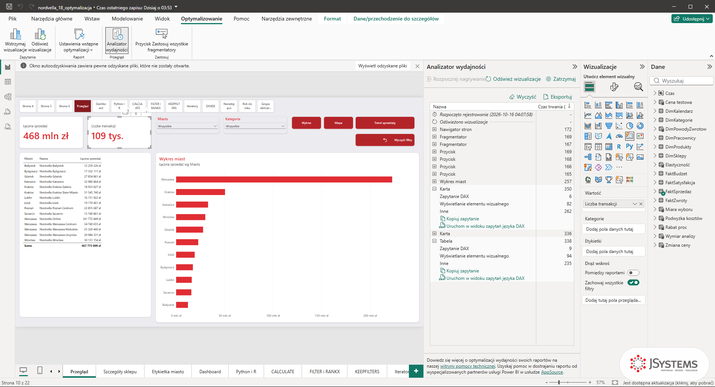The width and height of the screenshot is (715, 387).
Task: Insert an R script visual
Action: point(619,147)
